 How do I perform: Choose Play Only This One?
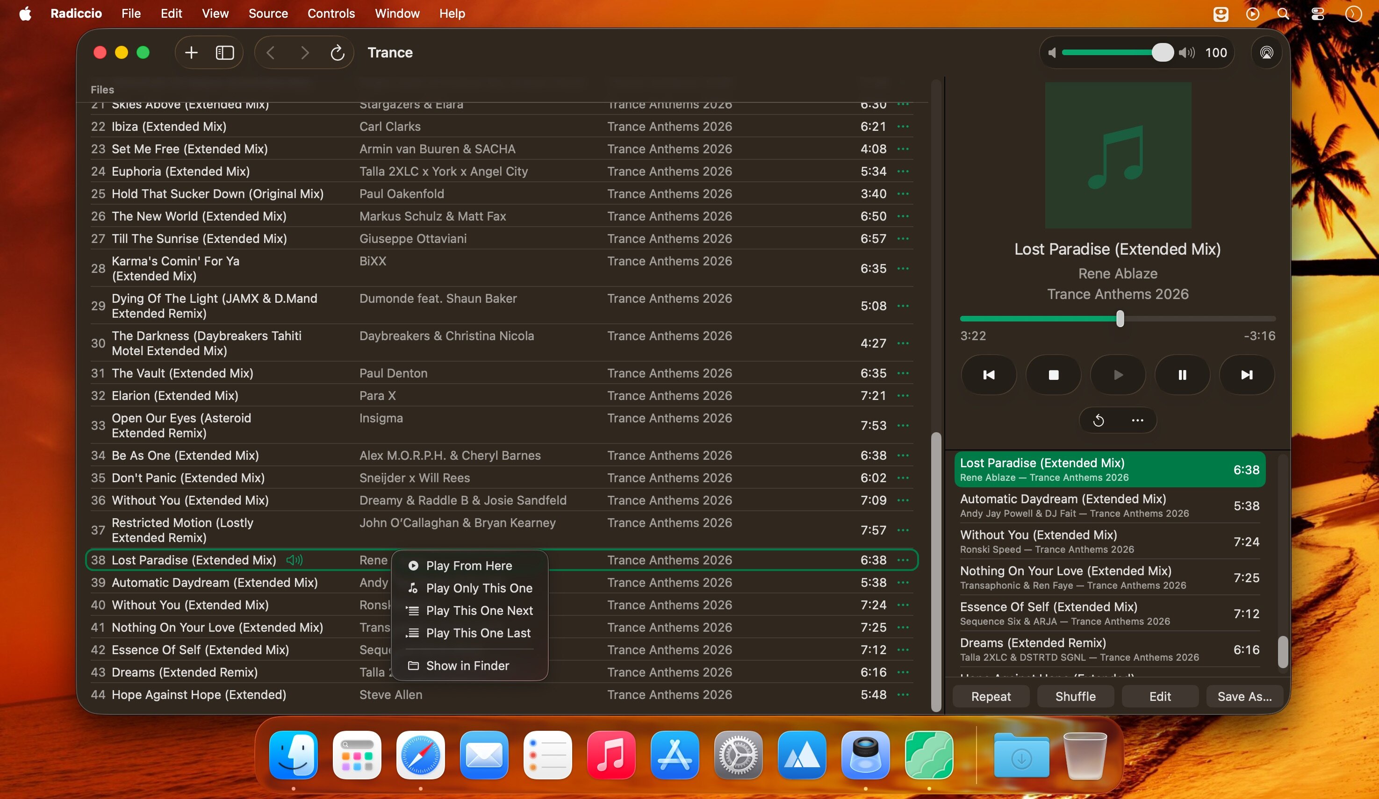click(x=469, y=588)
